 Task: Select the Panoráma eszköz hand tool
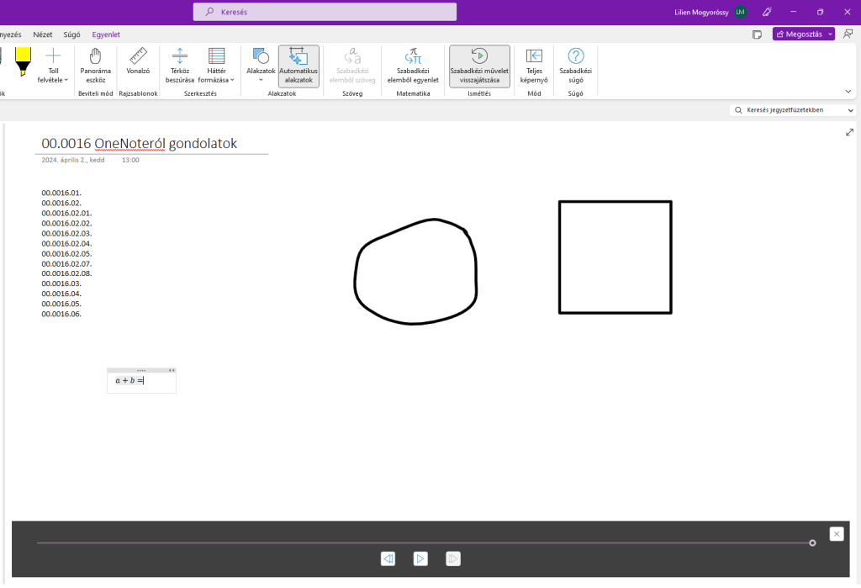95,65
